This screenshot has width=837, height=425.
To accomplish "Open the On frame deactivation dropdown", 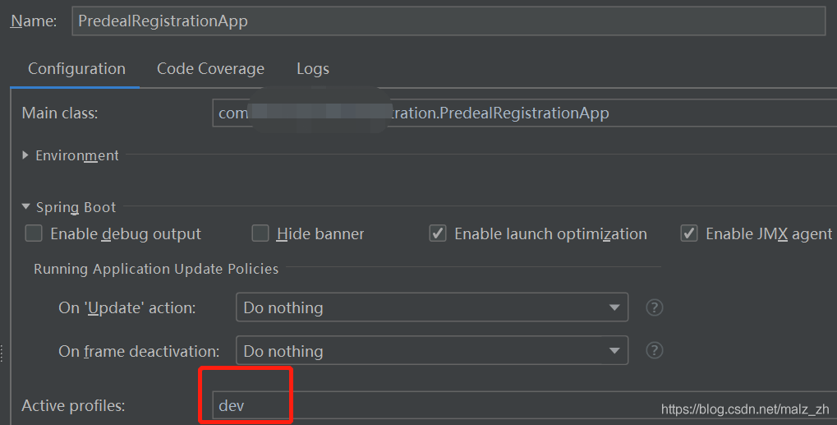I will click(x=432, y=351).
